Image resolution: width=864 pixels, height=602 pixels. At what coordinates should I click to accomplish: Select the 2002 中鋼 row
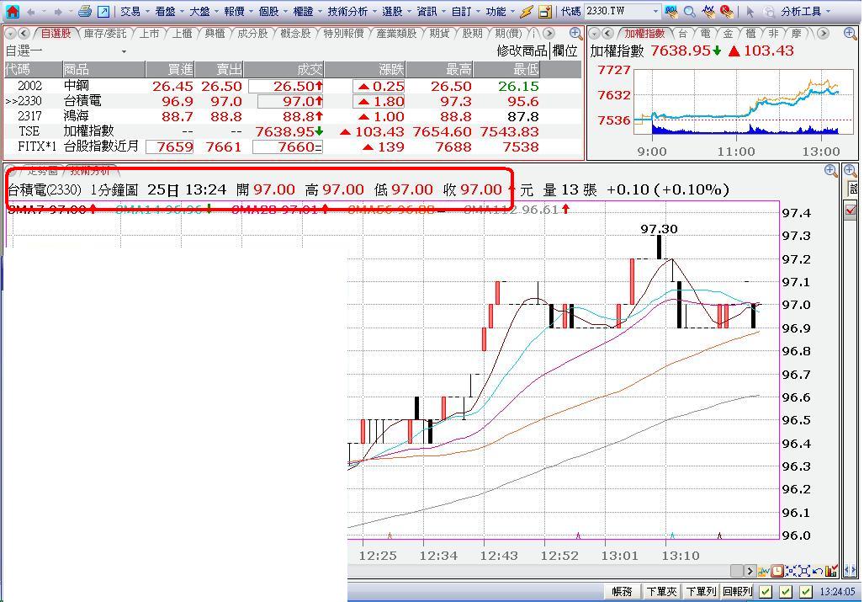[293, 86]
